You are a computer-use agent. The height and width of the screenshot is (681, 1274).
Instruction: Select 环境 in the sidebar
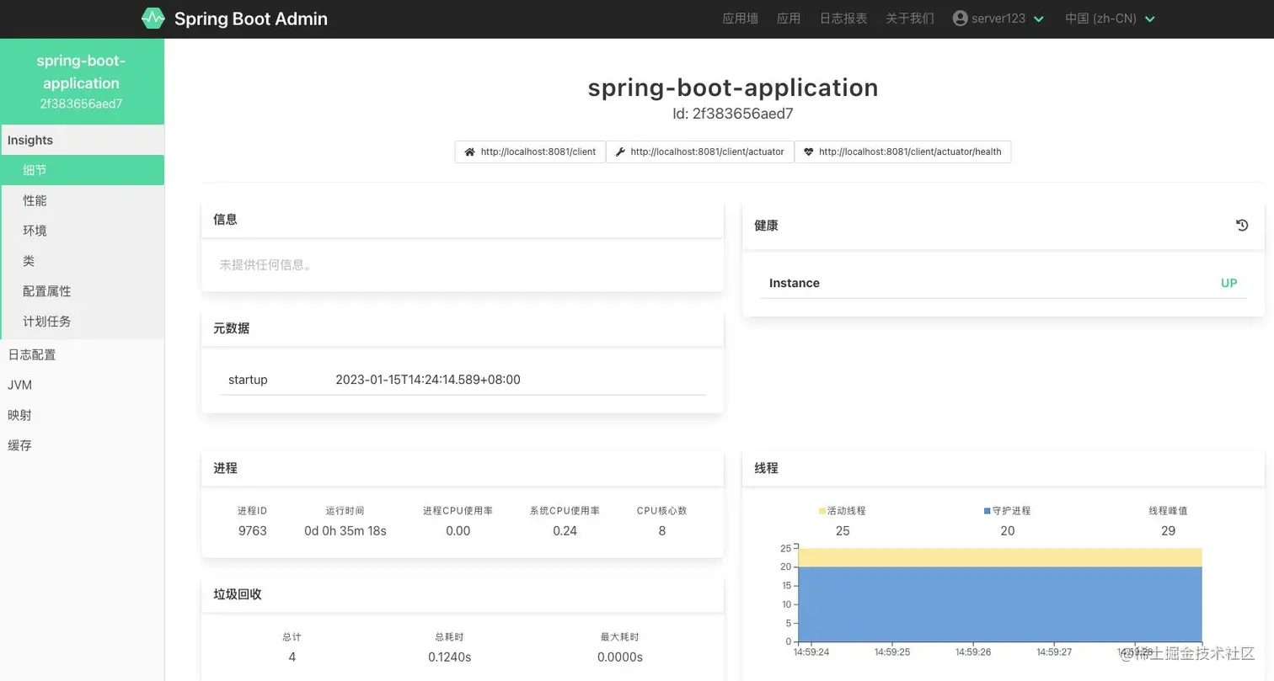click(82, 231)
